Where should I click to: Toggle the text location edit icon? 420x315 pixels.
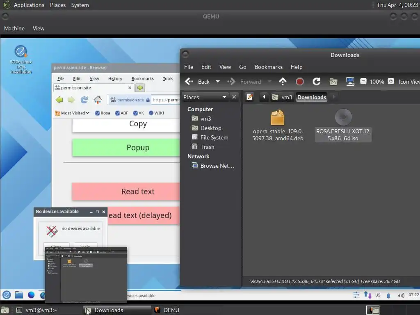250,97
